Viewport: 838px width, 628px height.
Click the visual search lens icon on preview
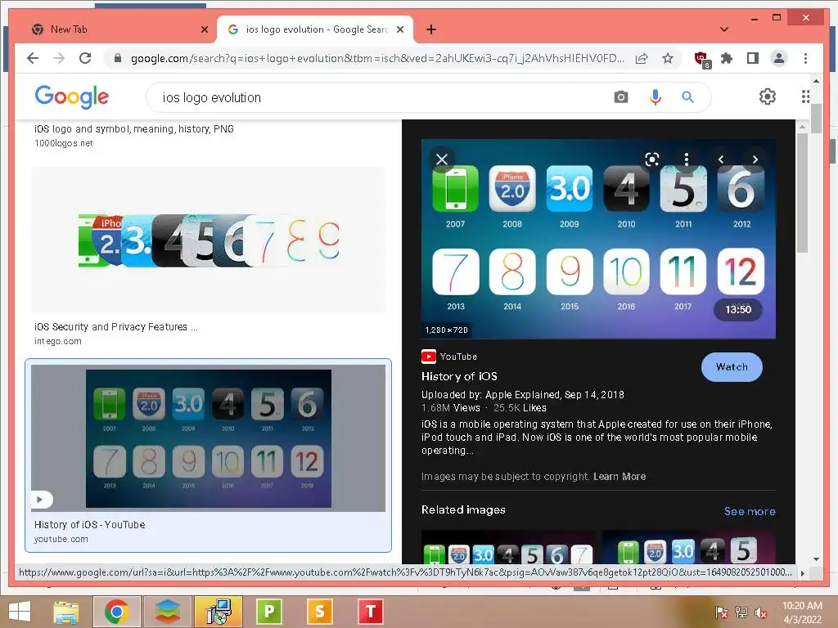tap(652, 159)
